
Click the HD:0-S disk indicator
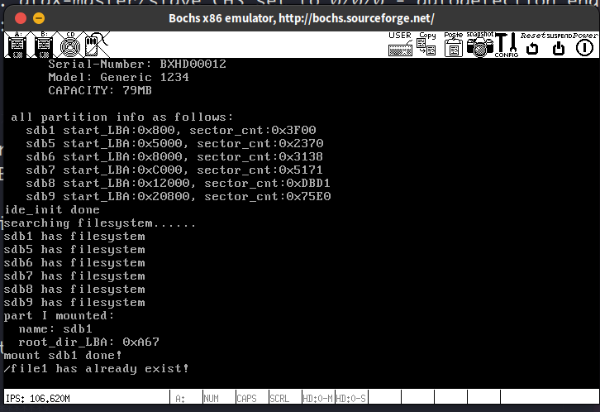pyautogui.click(x=350, y=398)
